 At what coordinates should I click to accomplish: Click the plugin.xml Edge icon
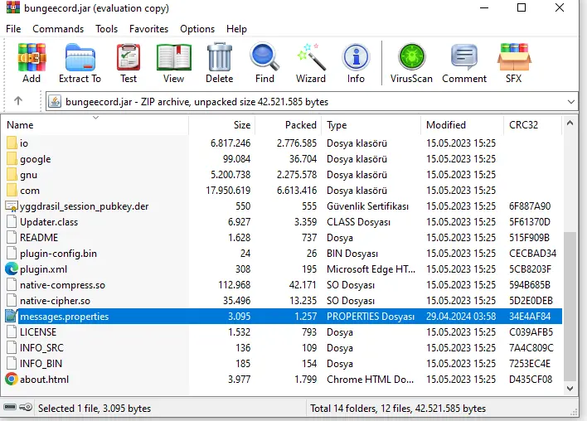point(12,269)
